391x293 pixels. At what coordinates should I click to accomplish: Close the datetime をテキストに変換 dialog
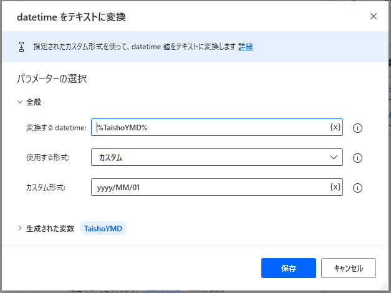pyautogui.click(x=374, y=16)
